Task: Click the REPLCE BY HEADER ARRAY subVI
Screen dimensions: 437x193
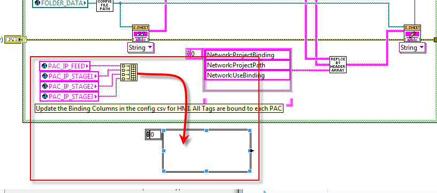Action: tap(338, 65)
